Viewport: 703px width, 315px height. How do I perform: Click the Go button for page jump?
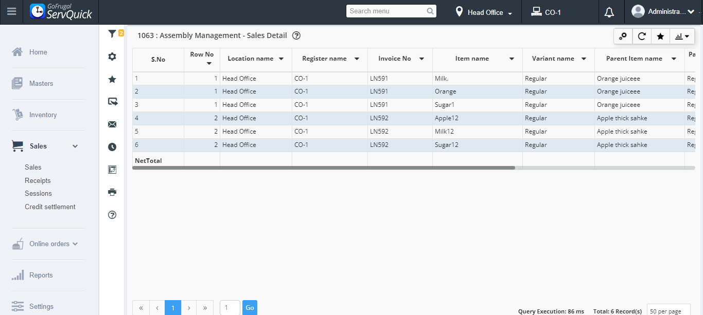pyautogui.click(x=250, y=308)
